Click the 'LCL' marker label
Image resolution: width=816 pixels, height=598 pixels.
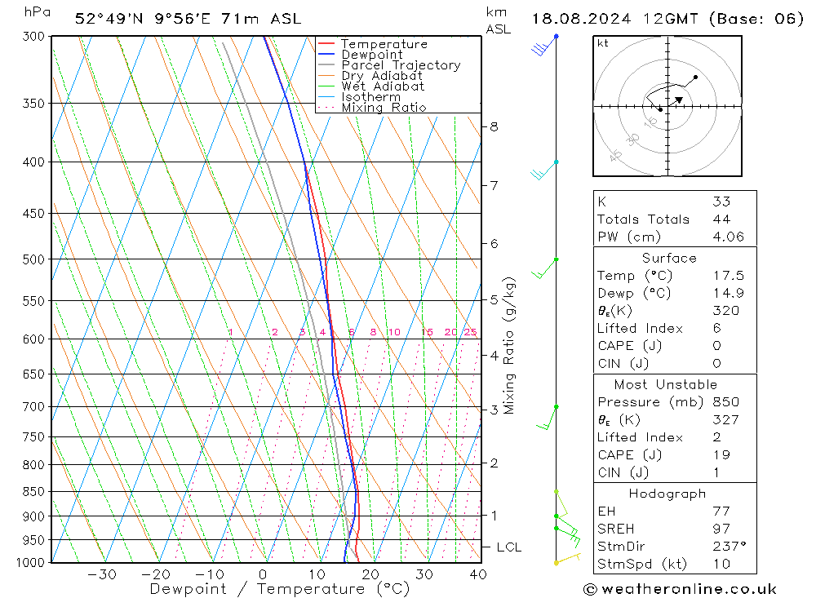(x=509, y=547)
